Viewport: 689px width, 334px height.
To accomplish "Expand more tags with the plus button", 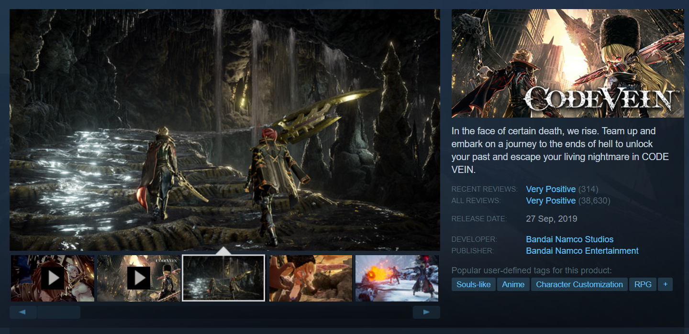I will click(665, 284).
